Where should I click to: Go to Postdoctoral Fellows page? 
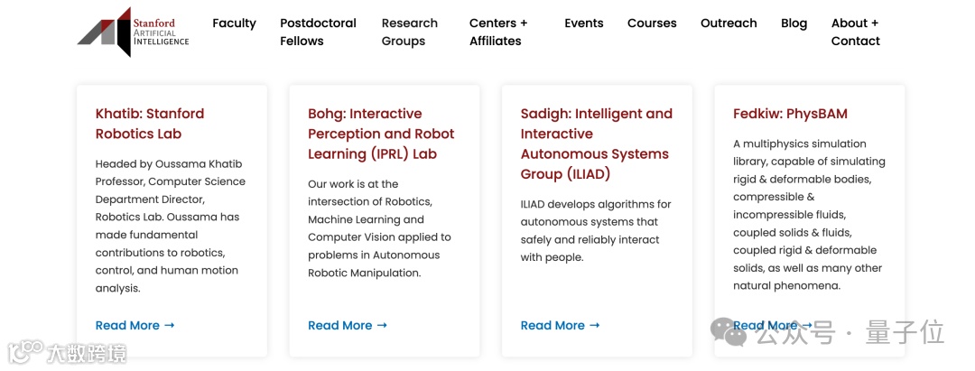pyautogui.click(x=318, y=32)
